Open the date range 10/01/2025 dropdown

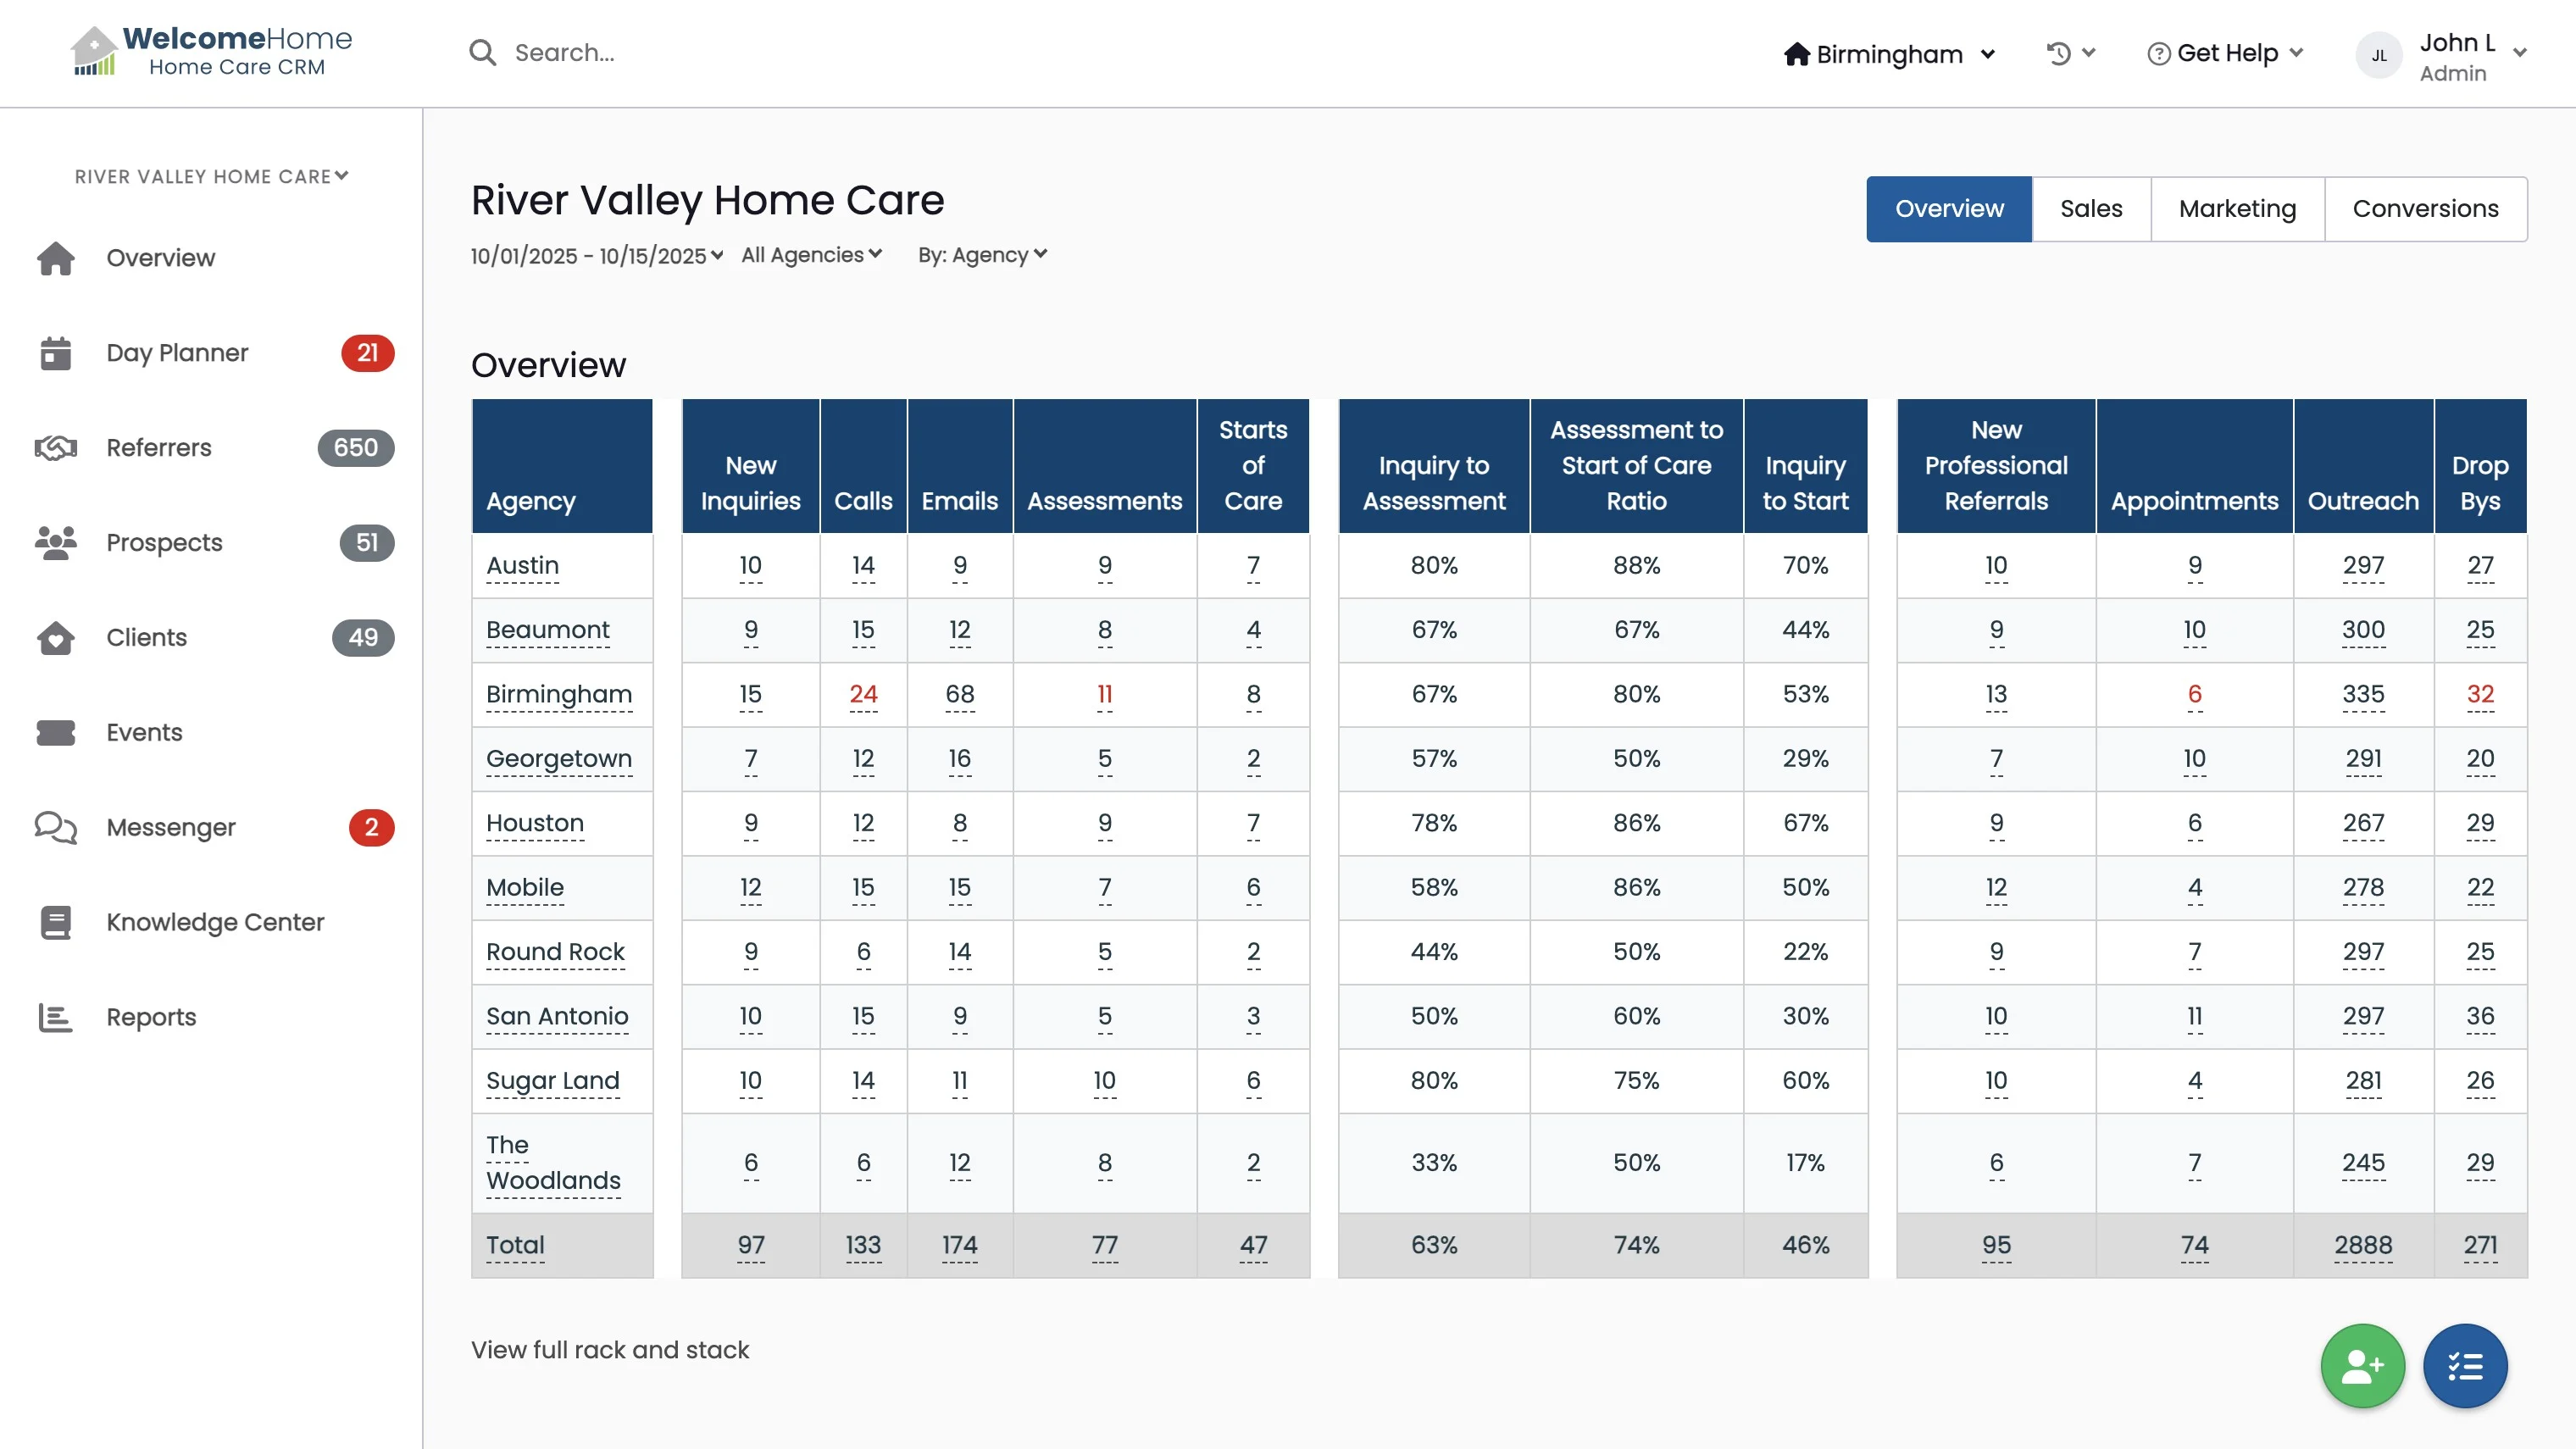point(597,256)
